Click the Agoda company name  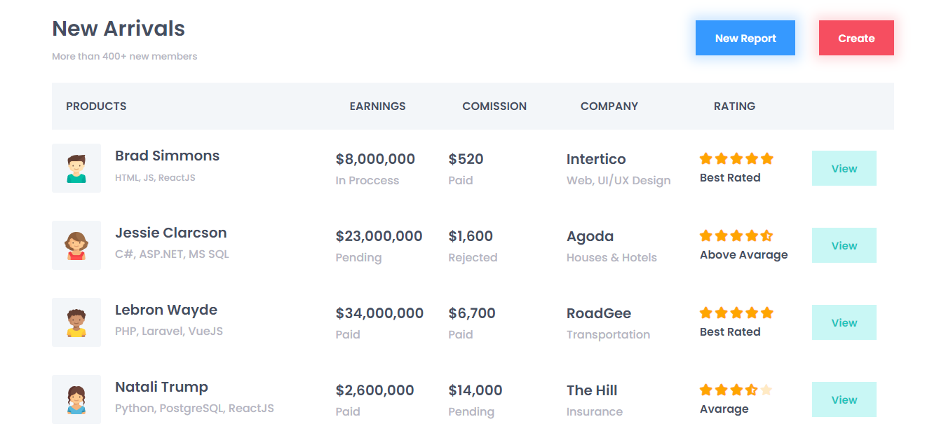[x=590, y=236]
